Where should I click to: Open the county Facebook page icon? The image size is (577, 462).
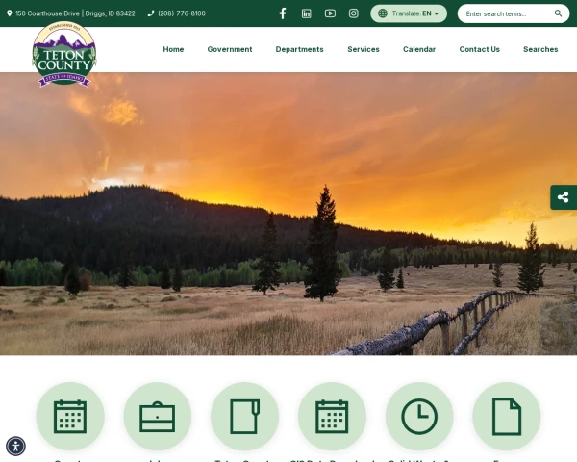283,13
